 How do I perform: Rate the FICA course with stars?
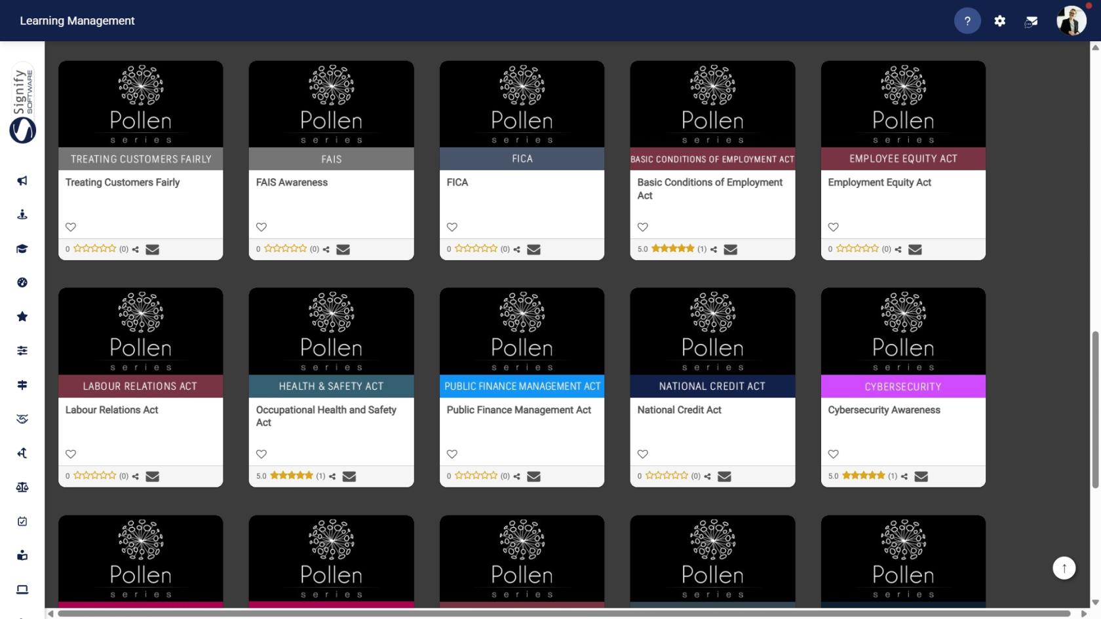[x=476, y=249]
